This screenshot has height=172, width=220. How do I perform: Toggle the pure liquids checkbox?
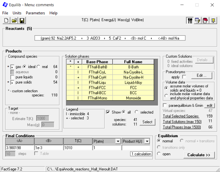click(x=12, y=77)
